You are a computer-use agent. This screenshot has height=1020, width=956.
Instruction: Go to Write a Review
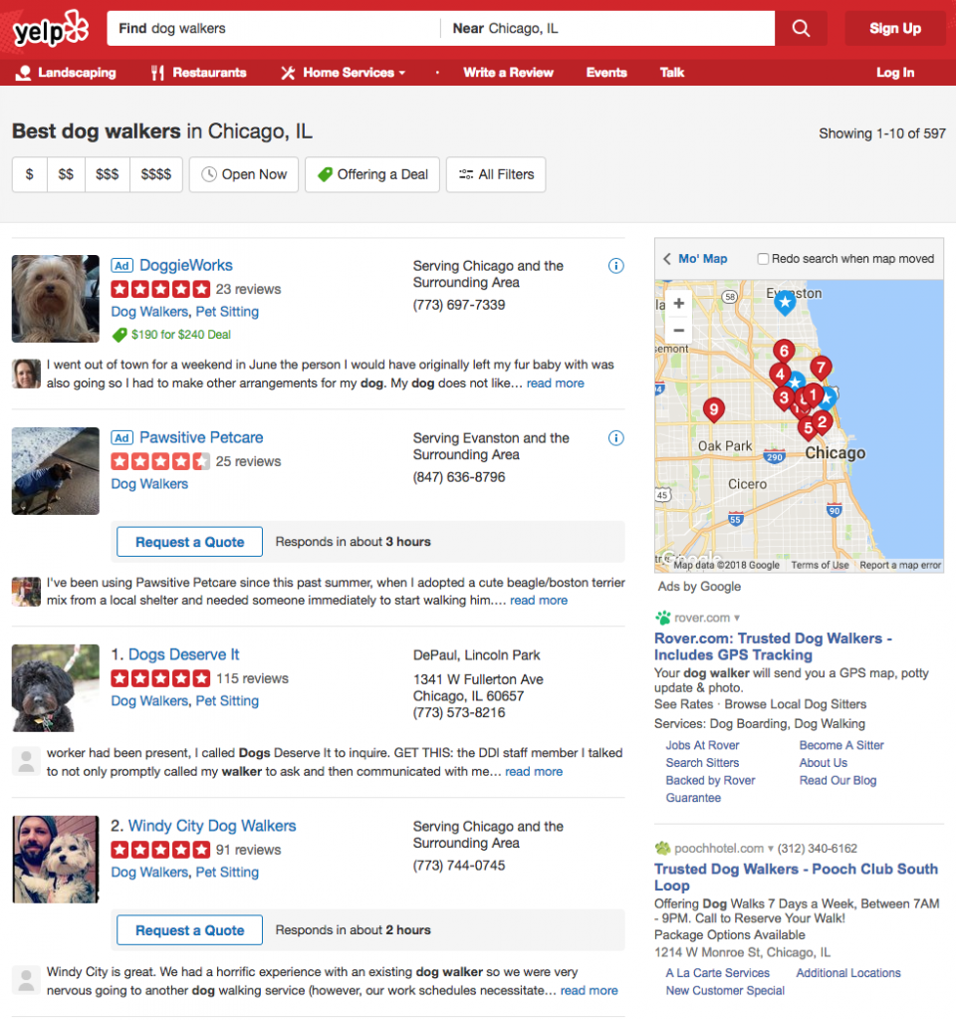click(509, 73)
